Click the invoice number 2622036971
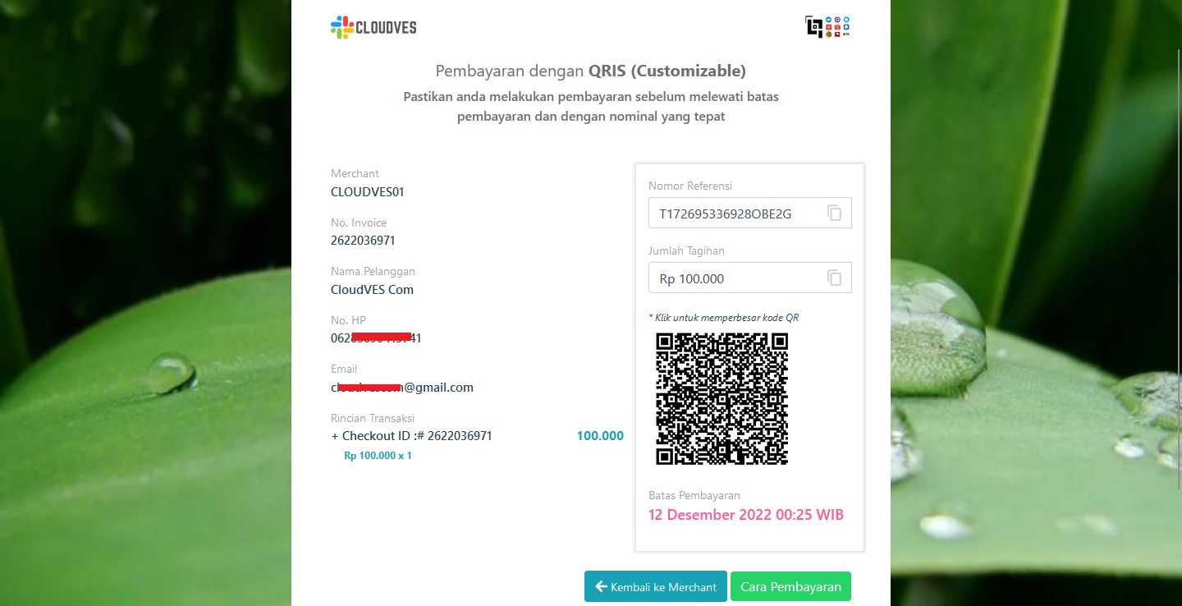The image size is (1182, 606). 363,241
